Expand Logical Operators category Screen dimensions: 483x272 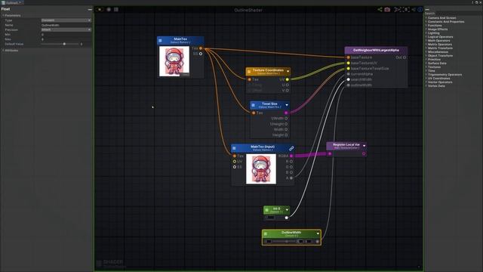[440, 37]
